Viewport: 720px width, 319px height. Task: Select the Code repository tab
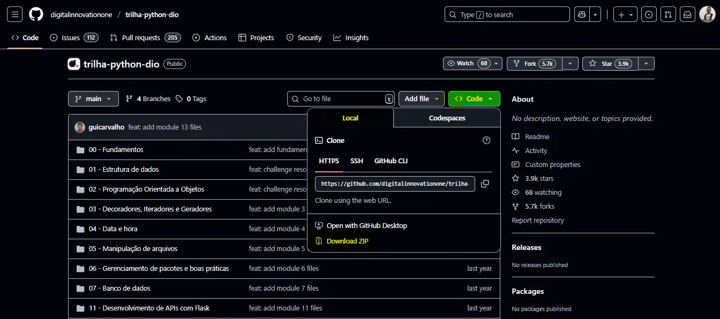[x=25, y=38]
